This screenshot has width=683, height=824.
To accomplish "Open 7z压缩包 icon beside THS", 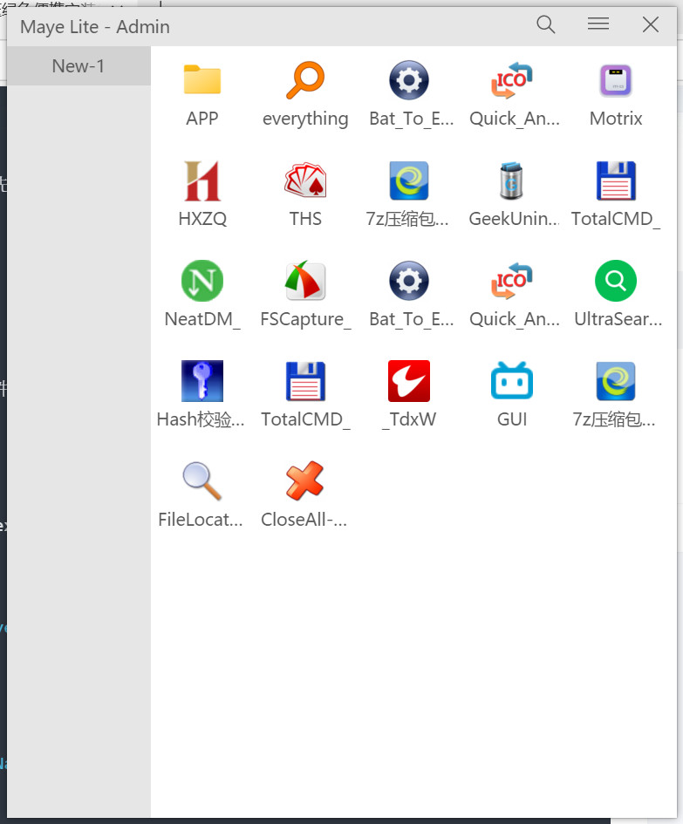I will [x=408, y=180].
